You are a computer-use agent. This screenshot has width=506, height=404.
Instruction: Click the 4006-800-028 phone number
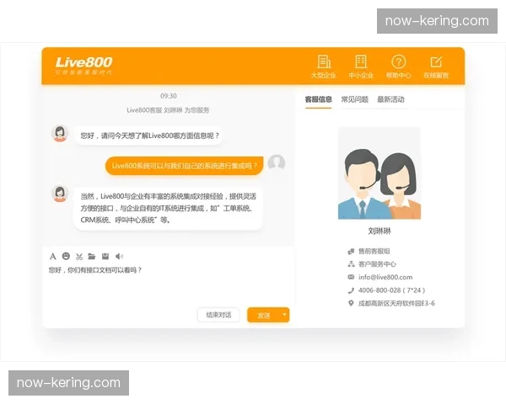pos(391,290)
